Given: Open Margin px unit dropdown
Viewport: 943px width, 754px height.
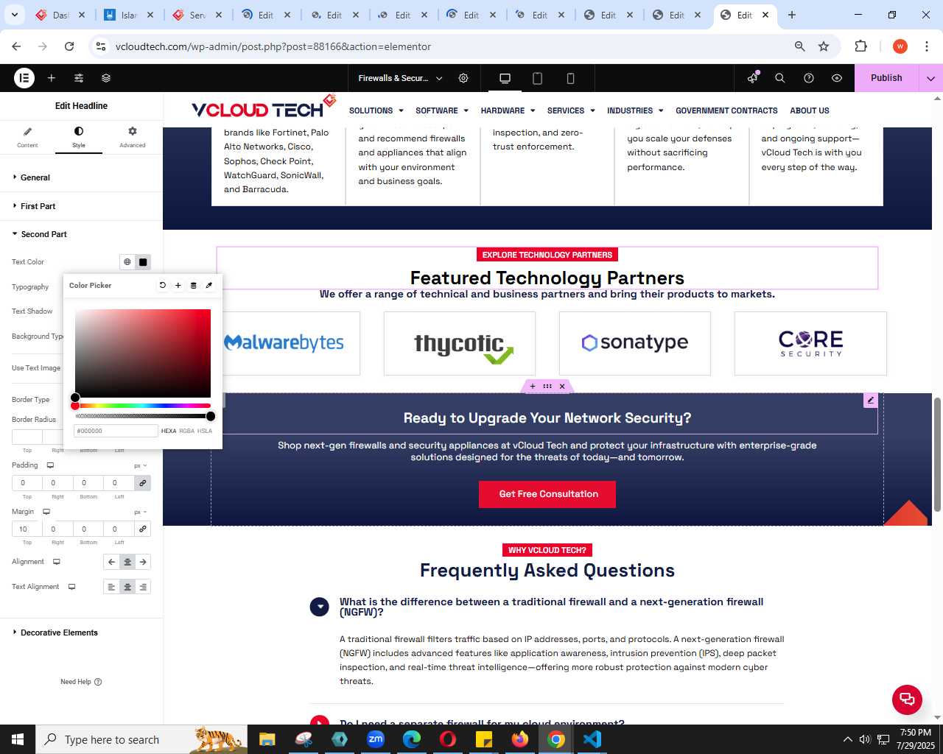Looking at the screenshot, I should (141, 512).
